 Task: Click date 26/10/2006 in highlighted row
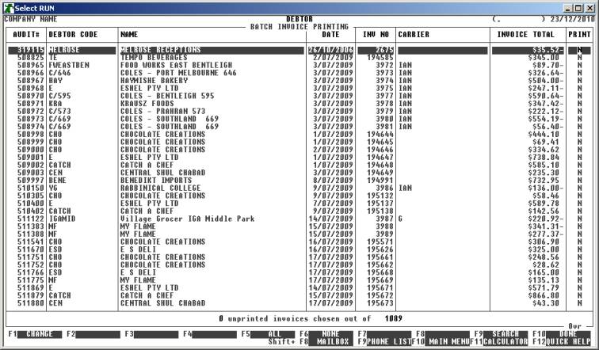tap(330, 50)
